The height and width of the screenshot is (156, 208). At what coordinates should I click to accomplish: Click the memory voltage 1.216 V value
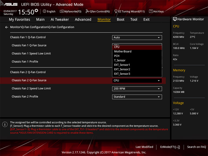click(194, 81)
